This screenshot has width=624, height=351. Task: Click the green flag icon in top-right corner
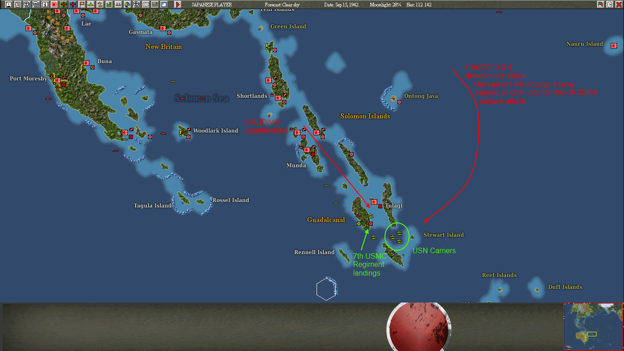pos(600,5)
